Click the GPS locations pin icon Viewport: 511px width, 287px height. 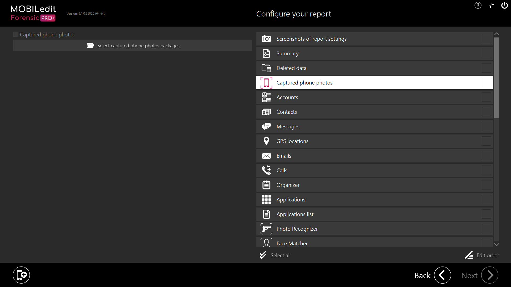pyautogui.click(x=266, y=141)
